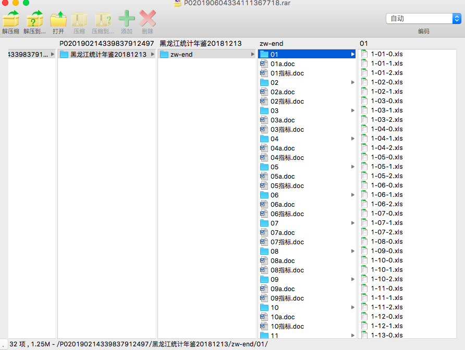Click the 07指标.doc document icon
The image size is (465, 350).
(264, 242)
